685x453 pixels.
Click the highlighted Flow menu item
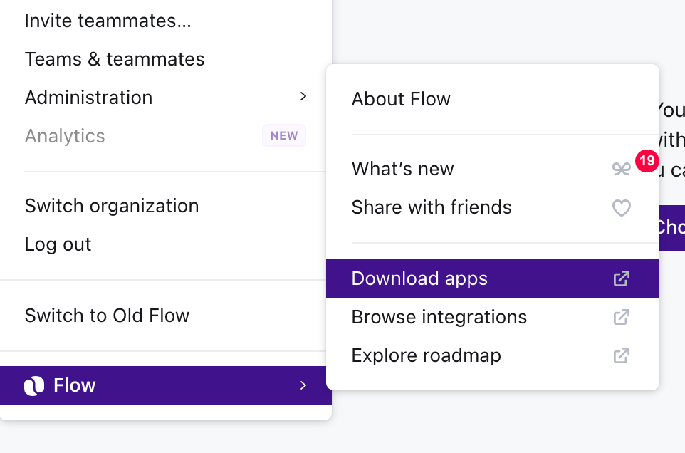(x=166, y=385)
